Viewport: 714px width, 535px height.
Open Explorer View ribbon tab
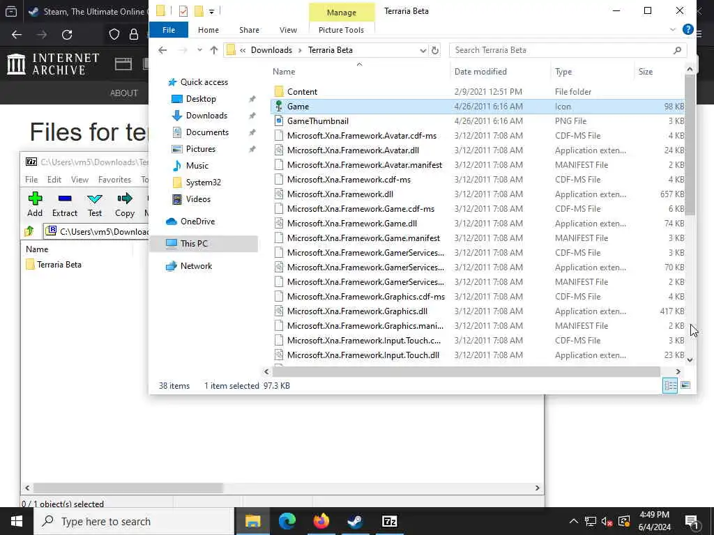(288, 30)
